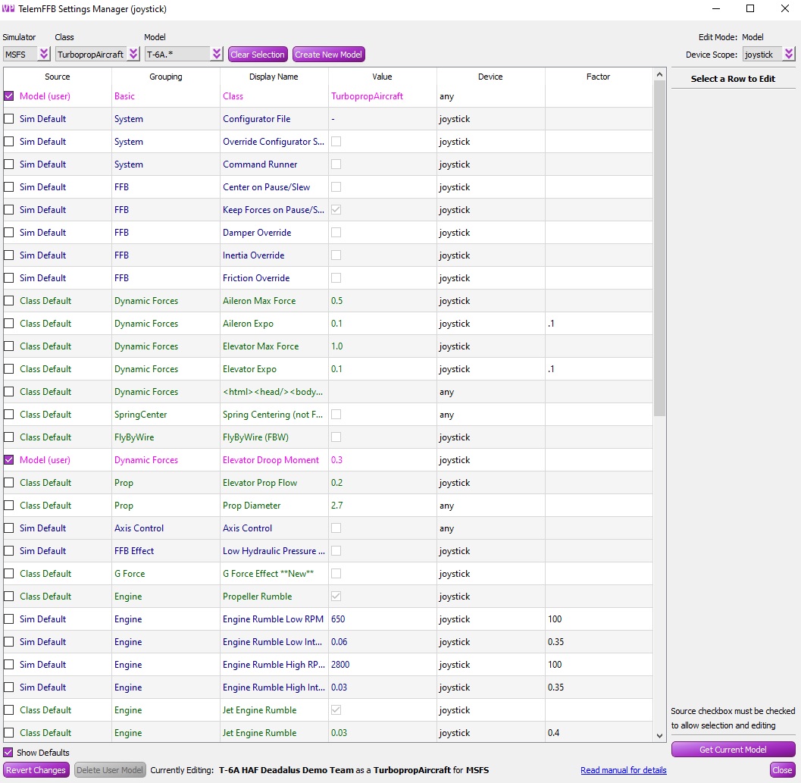Check source box for G Force Effect row
This screenshot has width=801, height=783.
coord(8,574)
